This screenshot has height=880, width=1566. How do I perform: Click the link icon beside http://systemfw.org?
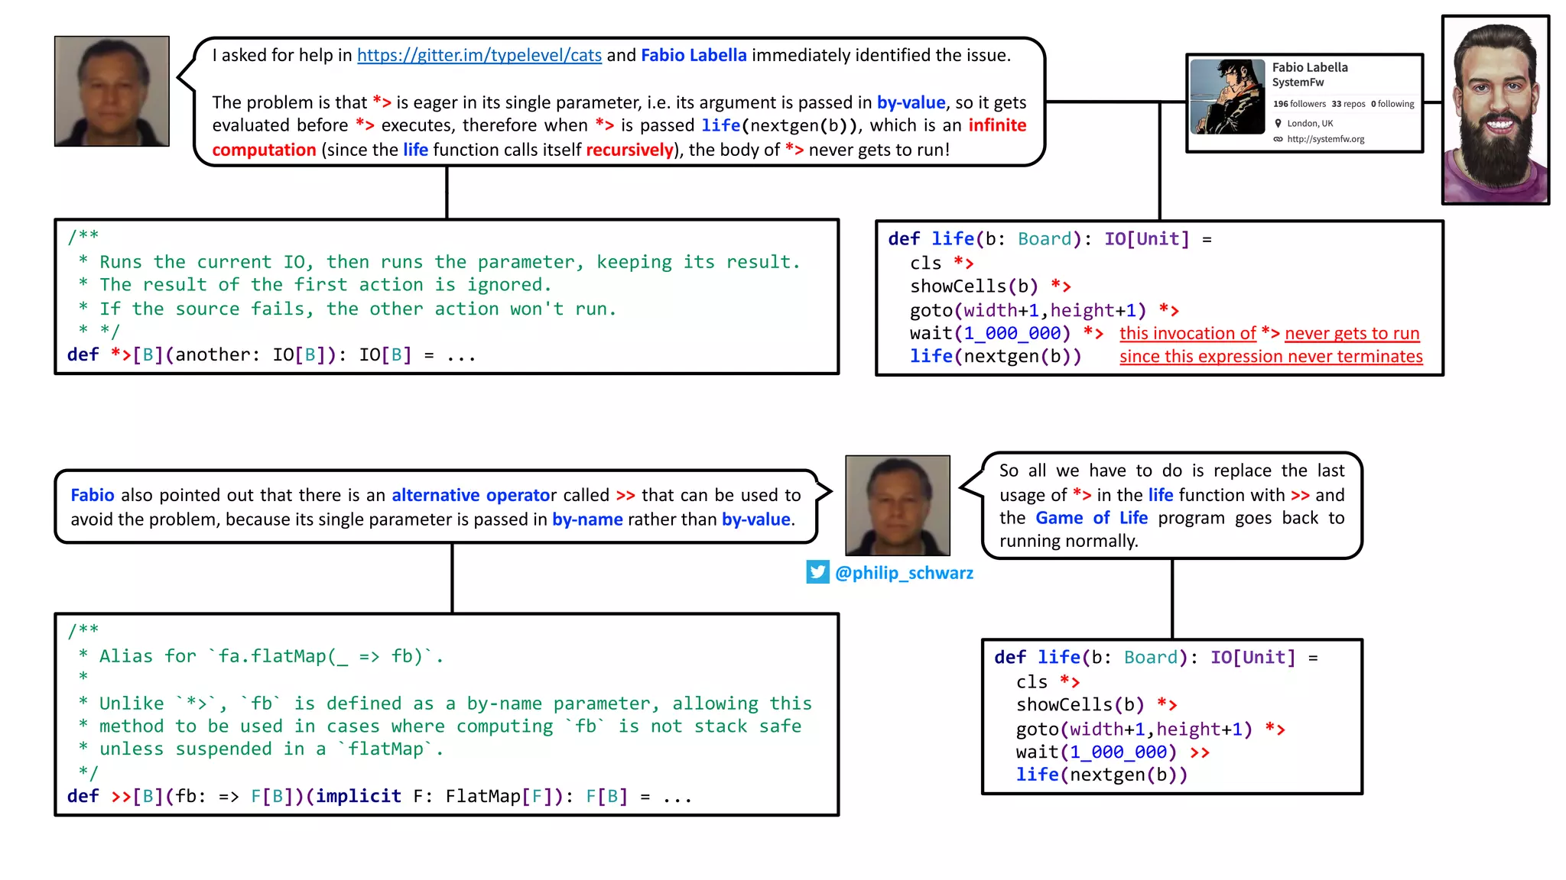1278,139
